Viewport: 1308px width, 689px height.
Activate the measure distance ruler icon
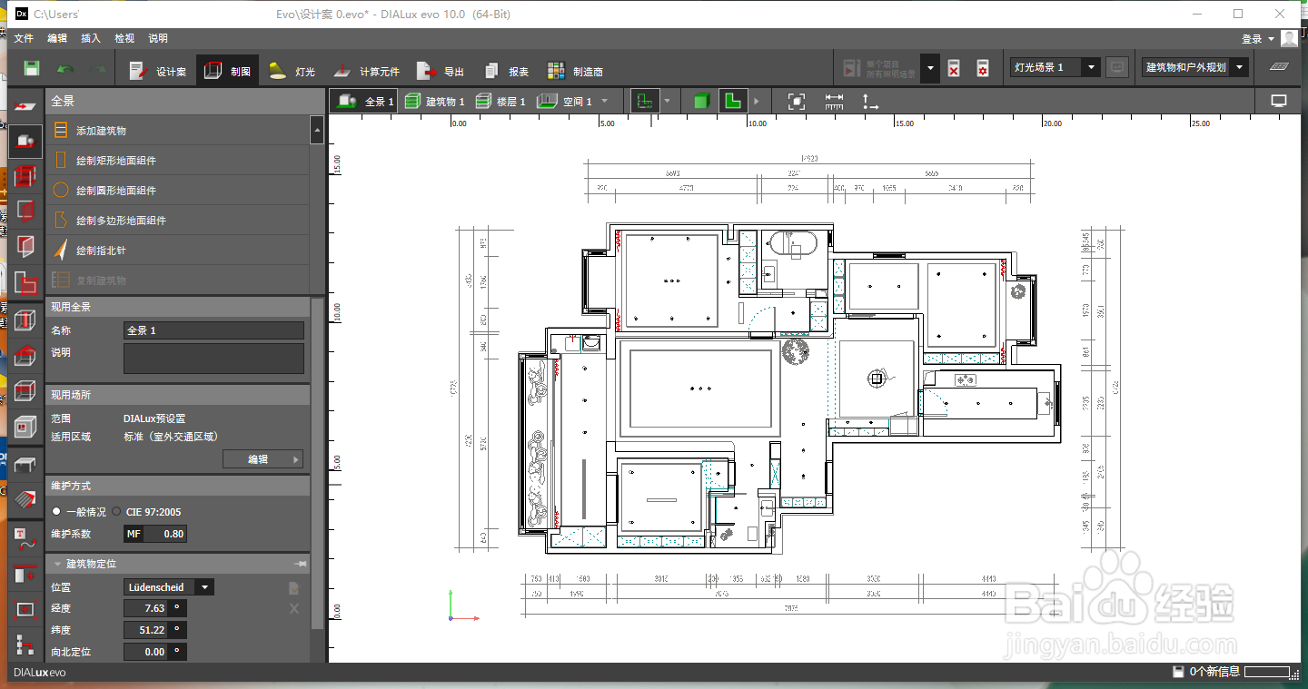point(834,101)
